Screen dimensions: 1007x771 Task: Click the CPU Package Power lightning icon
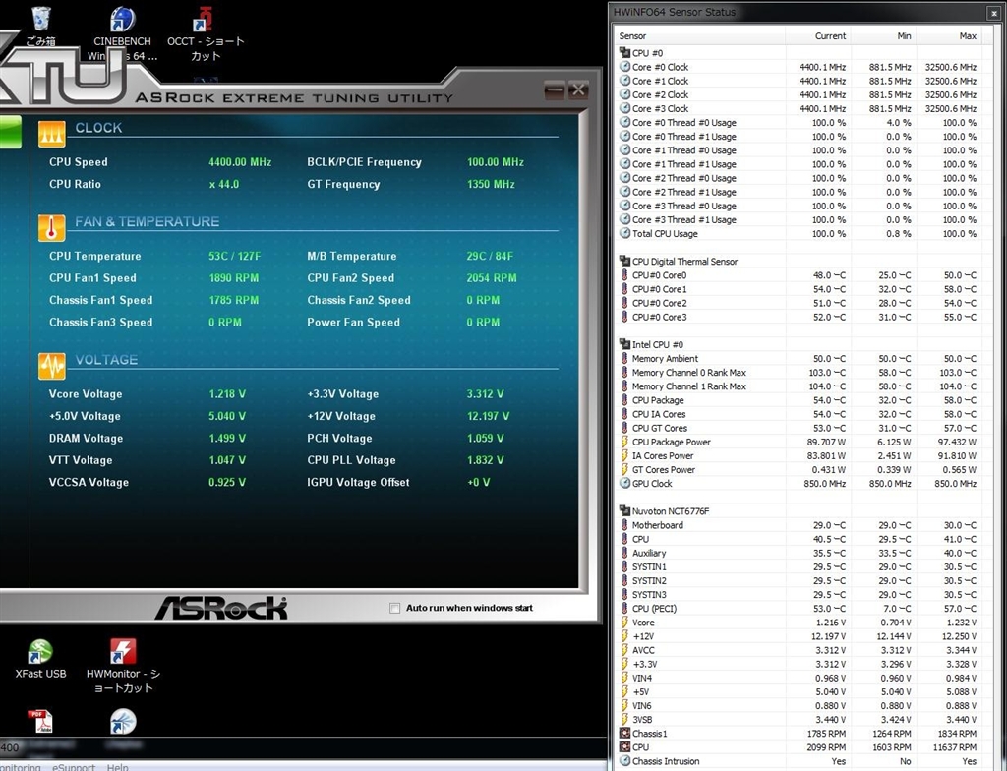tap(624, 442)
